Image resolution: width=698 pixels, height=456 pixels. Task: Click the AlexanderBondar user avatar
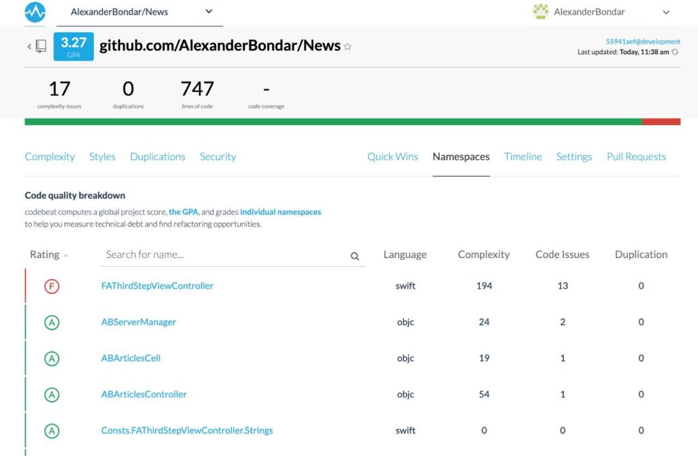[x=540, y=12]
